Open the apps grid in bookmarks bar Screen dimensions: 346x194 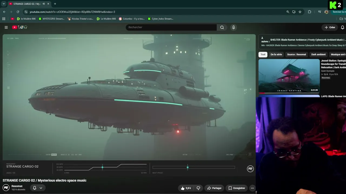pos(4,19)
